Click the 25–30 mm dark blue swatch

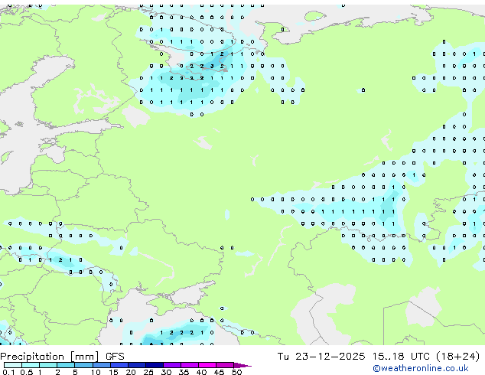[x=155, y=365]
